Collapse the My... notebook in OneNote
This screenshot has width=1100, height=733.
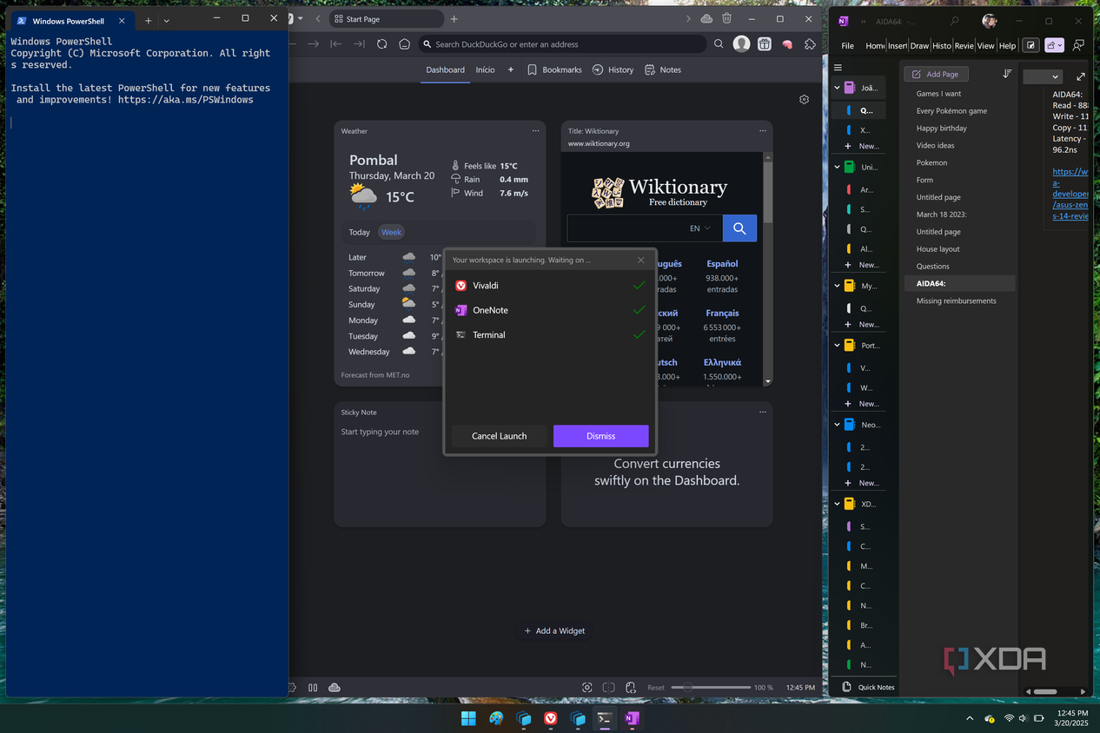[838, 286]
